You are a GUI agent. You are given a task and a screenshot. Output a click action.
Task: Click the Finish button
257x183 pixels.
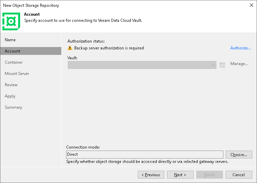pos(209,175)
